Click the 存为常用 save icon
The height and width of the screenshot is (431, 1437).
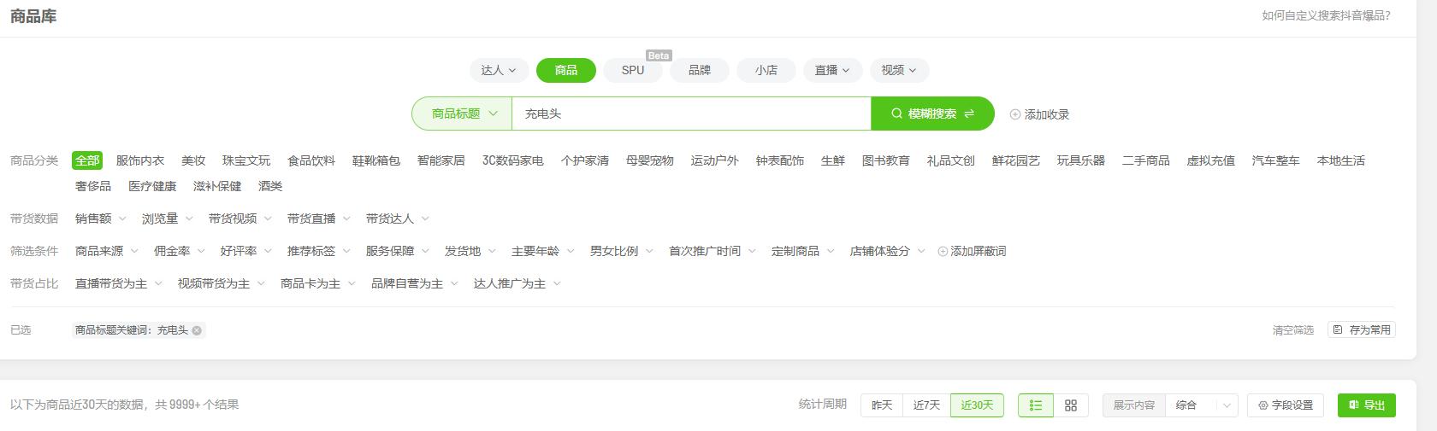click(1338, 329)
